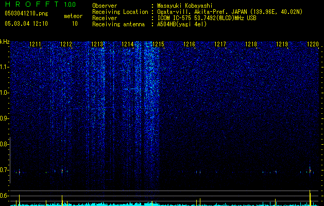Click the 1214 time marker

coord(128,44)
